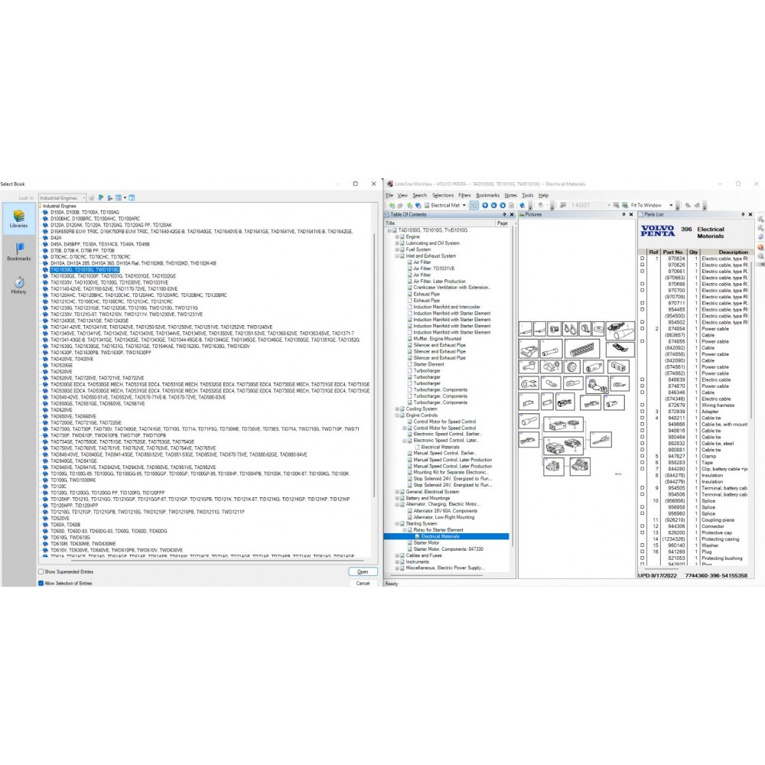
Task: Uncheck Allow Selection of Entries
Action: pyautogui.click(x=41, y=583)
